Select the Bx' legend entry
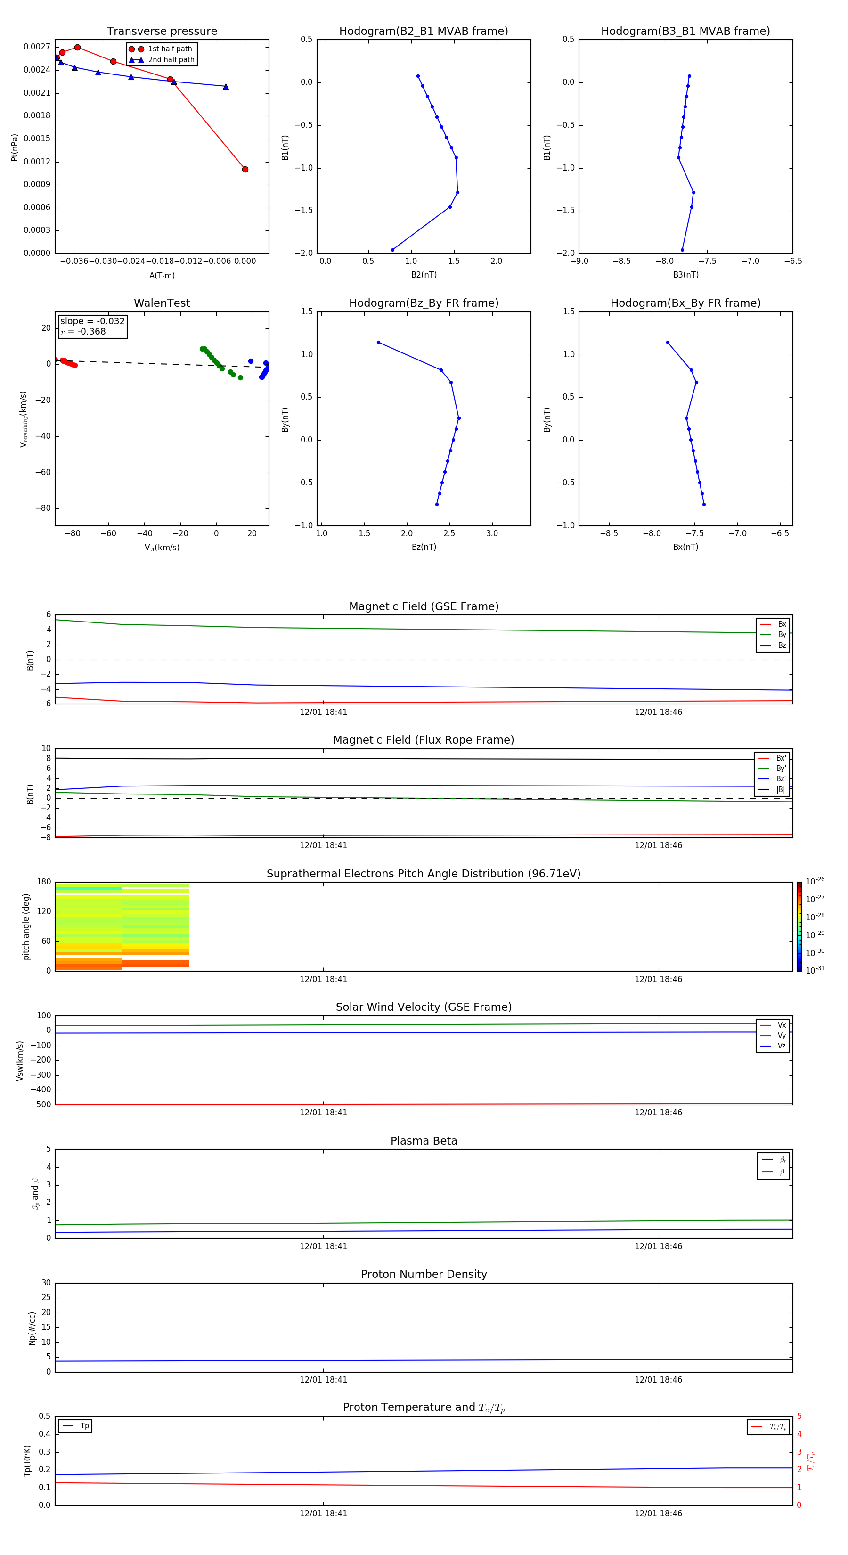The height and width of the screenshot is (1555, 848). point(772,758)
